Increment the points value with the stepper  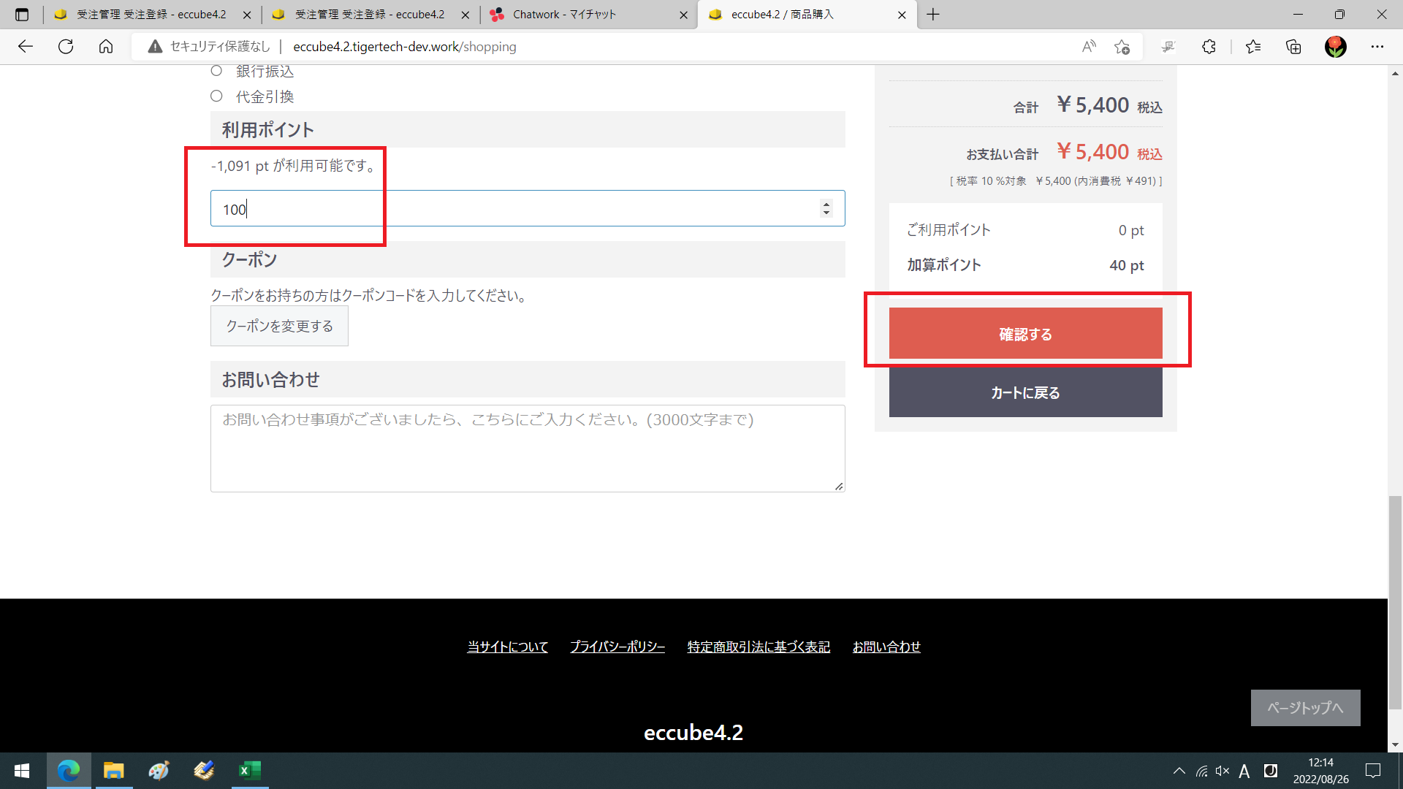click(x=826, y=204)
